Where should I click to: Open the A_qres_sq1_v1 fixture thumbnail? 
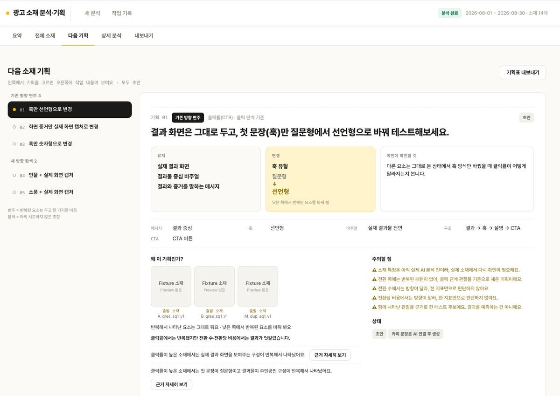171,286
